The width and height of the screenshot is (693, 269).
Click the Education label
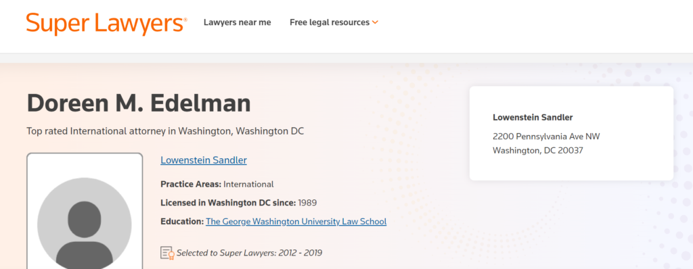pos(182,221)
